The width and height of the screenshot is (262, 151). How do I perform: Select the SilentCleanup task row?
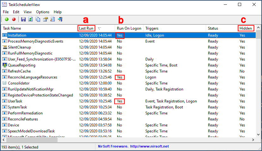coord(19,47)
